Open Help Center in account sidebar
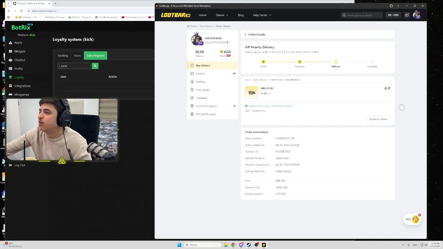443x249 pixels. point(213,90)
